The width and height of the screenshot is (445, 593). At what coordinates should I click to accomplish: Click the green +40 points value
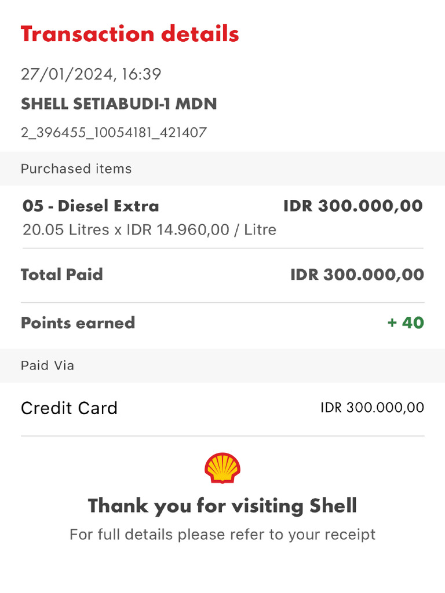click(x=406, y=323)
